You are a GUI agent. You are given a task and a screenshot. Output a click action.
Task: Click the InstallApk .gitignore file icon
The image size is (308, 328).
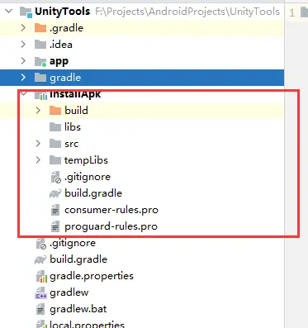[x=56, y=177]
